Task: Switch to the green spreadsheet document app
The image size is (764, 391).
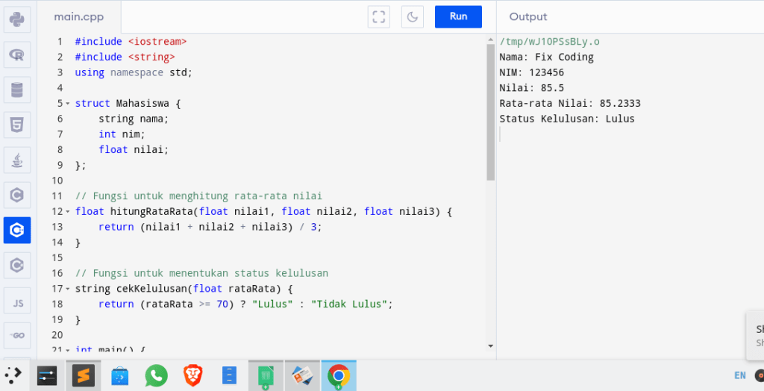Action: point(266,375)
